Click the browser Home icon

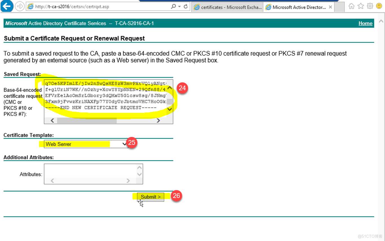(x=352, y=6)
